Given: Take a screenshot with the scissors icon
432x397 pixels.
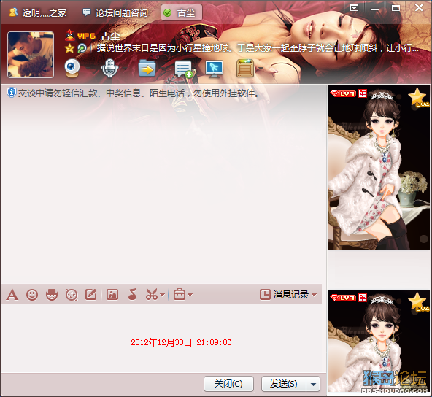Looking at the screenshot, I should pyautogui.click(x=152, y=295).
